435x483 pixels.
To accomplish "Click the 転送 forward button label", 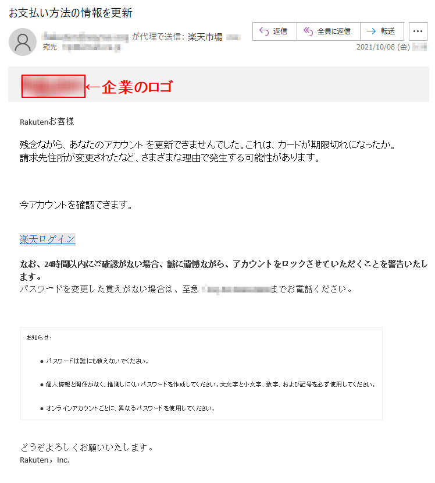I will (x=388, y=31).
